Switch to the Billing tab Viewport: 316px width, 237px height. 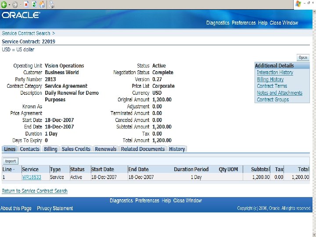click(50, 149)
